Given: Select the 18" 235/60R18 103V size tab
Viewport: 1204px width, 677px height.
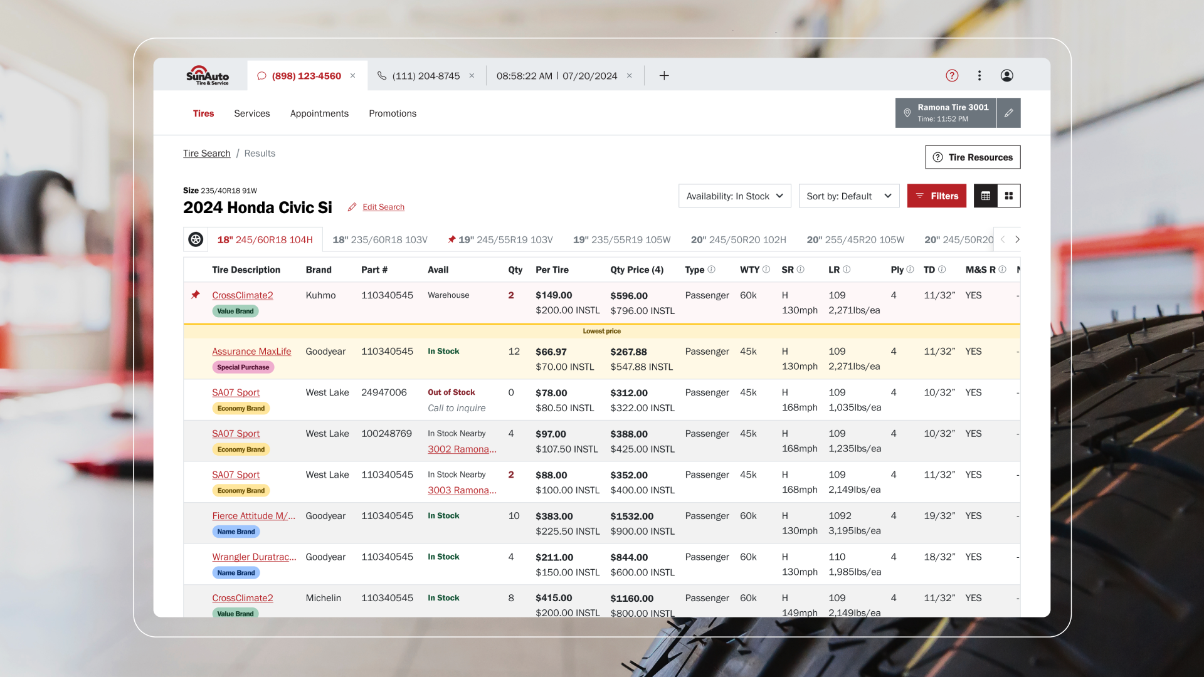Looking at the screenshot, I should 379,239.
